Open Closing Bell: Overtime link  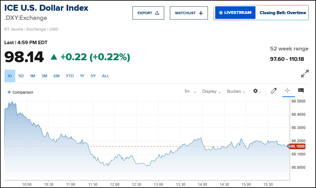point(282,13)
